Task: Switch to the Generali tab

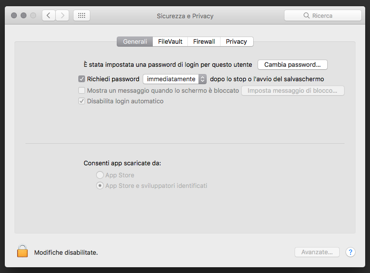Action: (x=135, y=41)
